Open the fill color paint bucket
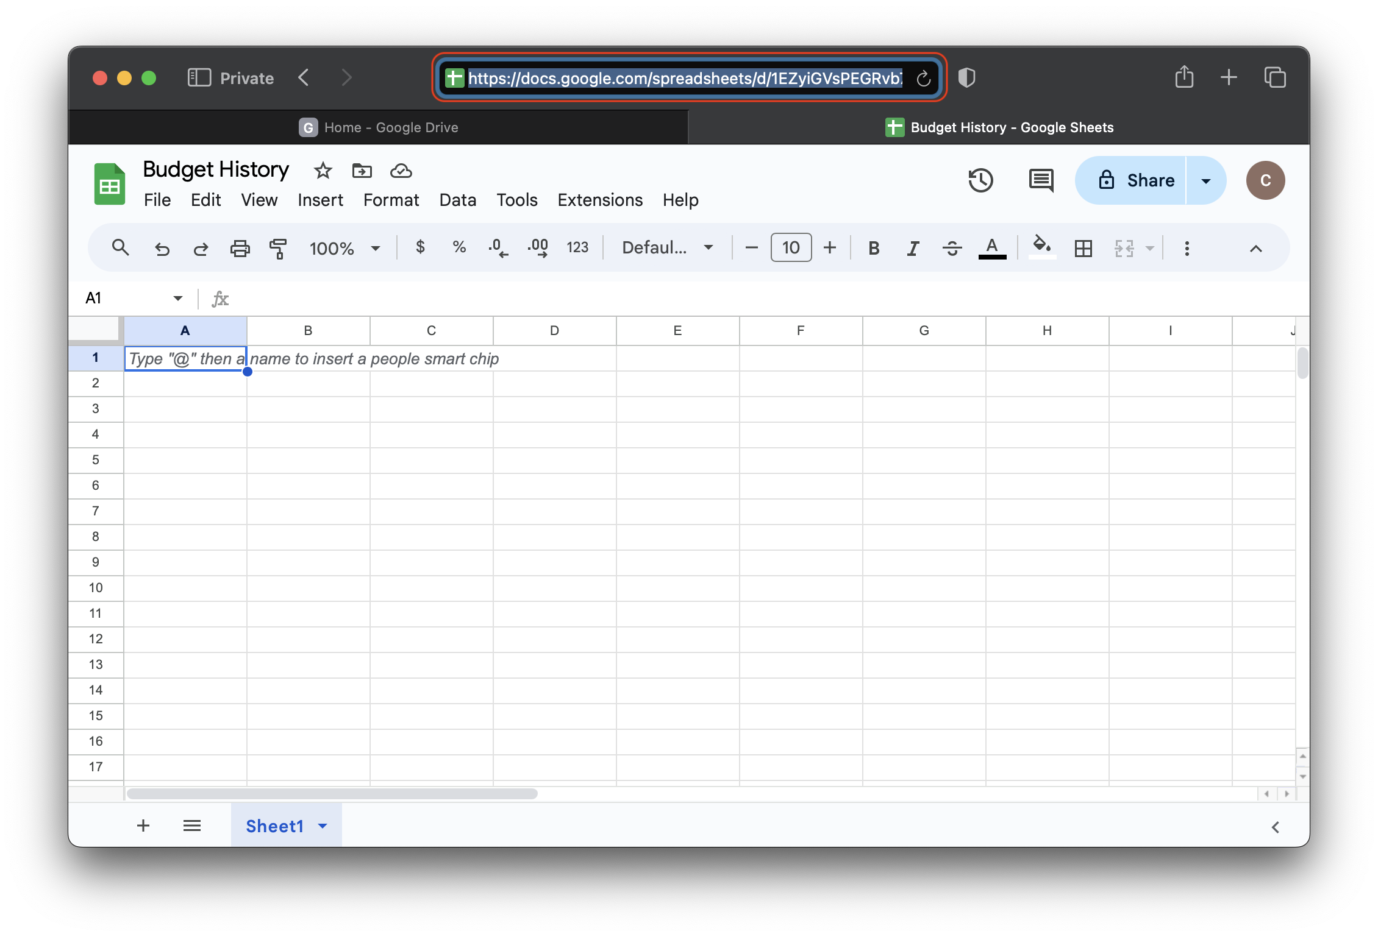 pyautogui.click(x=1041, y=247)
